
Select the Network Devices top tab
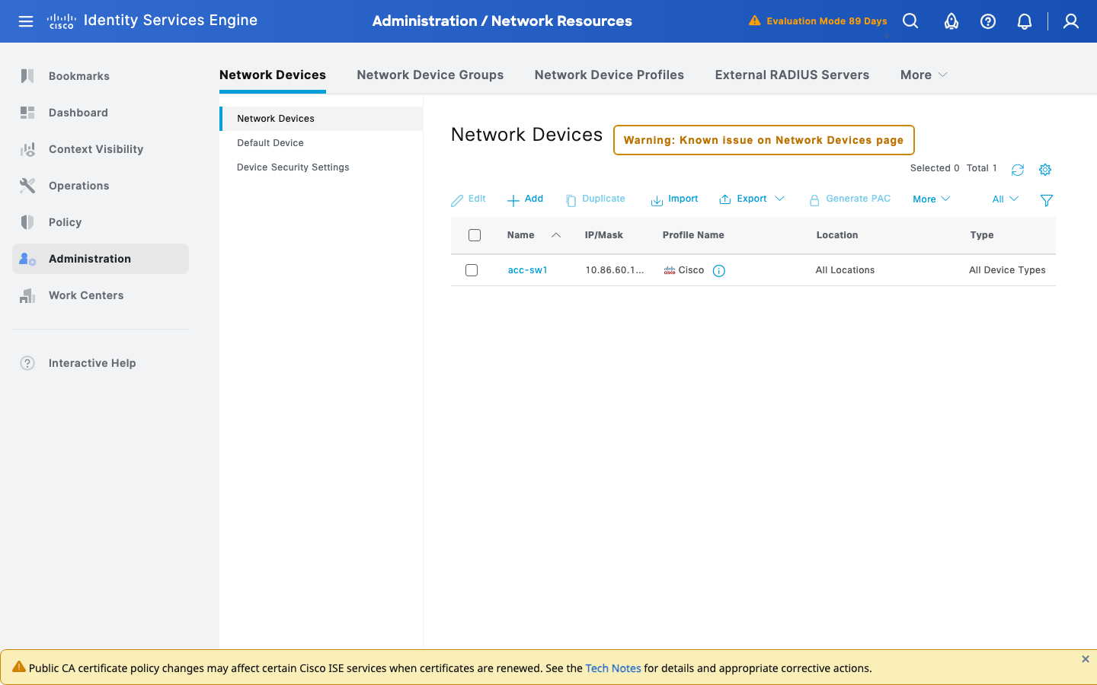click(273, 75)
